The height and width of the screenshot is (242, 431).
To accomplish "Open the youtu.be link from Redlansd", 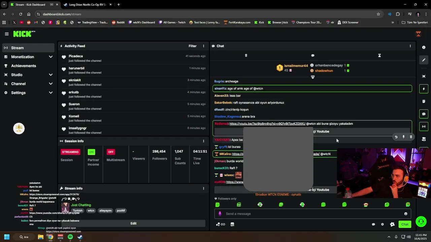I will (x=267, y=124).
